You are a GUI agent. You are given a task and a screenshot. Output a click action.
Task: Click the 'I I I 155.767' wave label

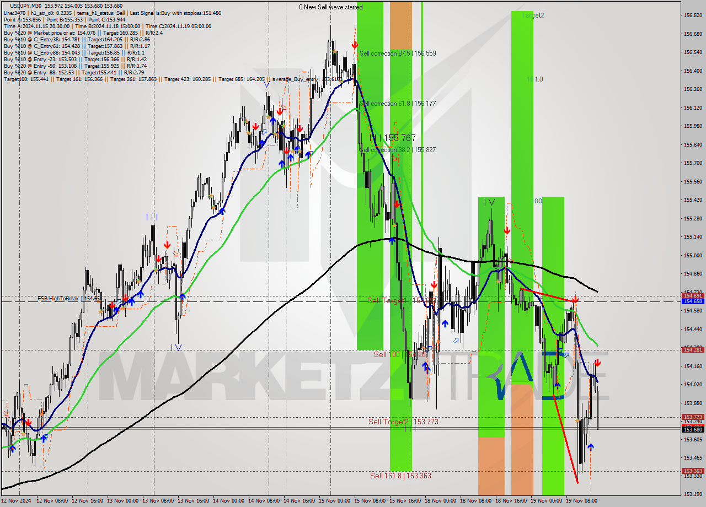[393, 138]
